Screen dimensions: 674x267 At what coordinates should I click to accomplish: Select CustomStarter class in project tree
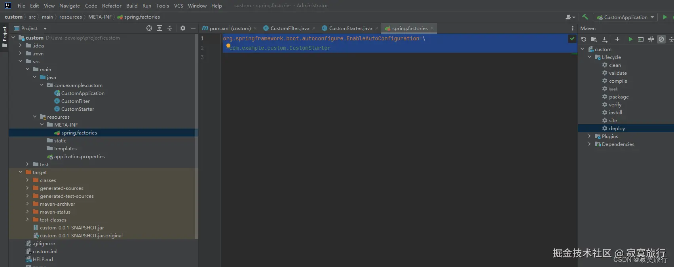click(x=78, y=109)
